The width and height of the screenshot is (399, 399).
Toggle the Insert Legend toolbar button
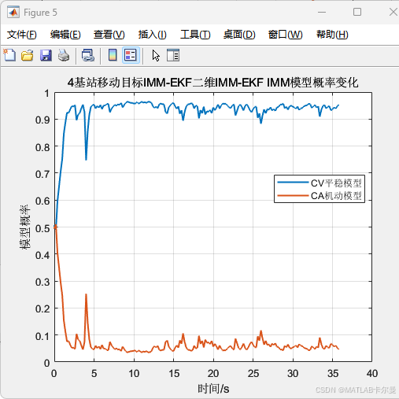131,55
